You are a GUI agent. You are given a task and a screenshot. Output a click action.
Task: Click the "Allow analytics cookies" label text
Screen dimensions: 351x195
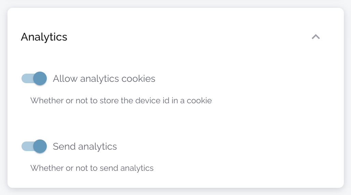(x=104, y=79)
